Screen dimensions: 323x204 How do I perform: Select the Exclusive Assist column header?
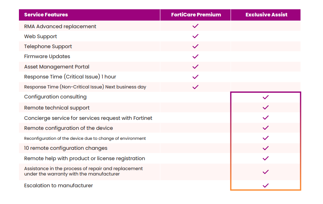[266, 15]
